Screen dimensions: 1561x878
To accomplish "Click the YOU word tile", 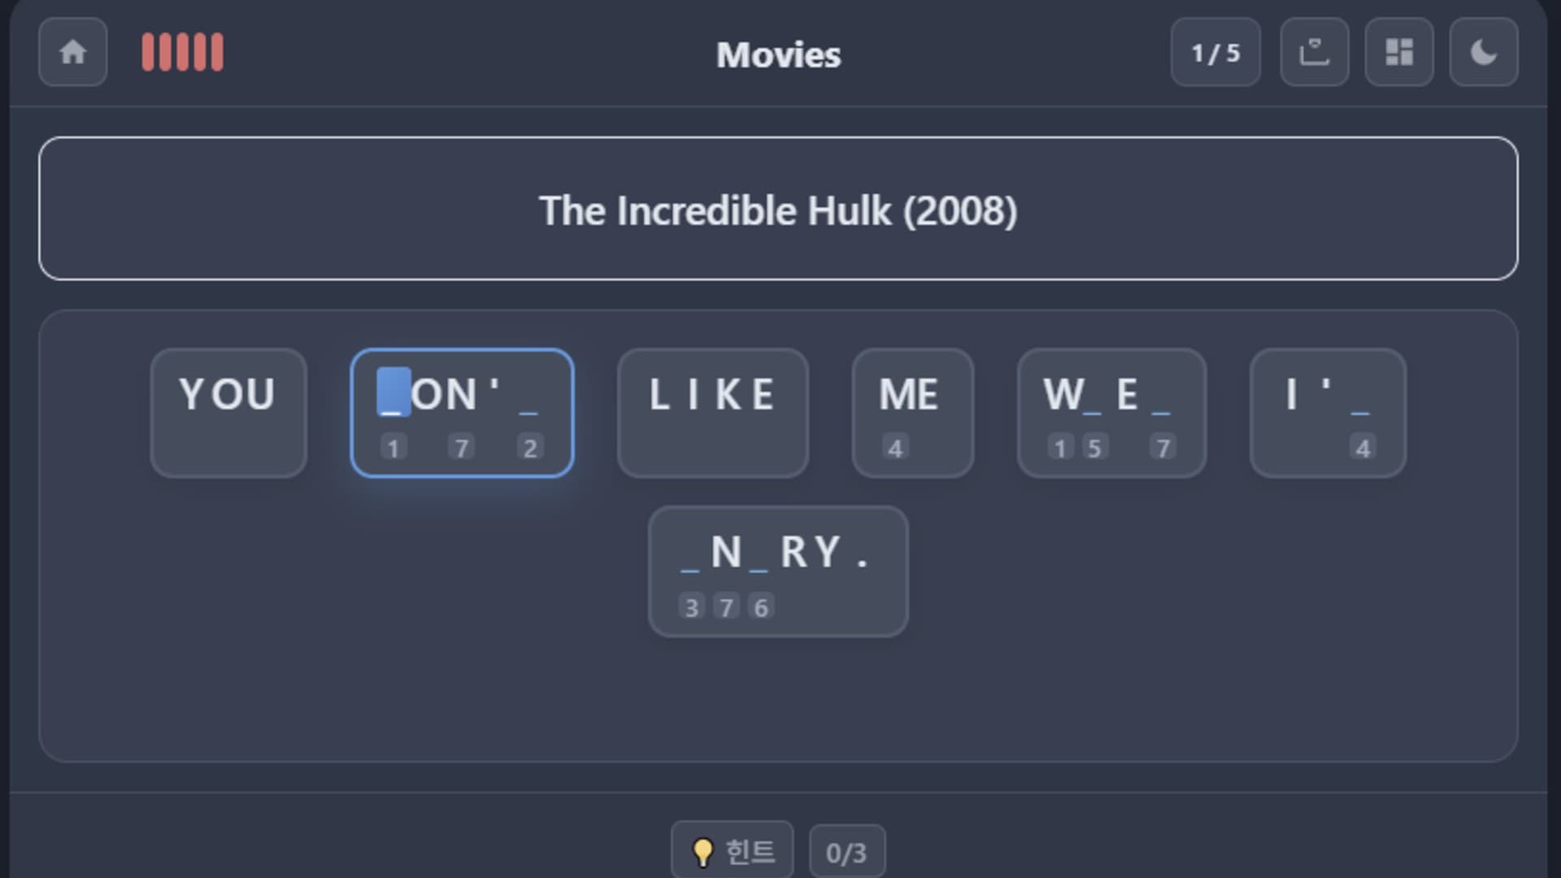I will point(228,412).
